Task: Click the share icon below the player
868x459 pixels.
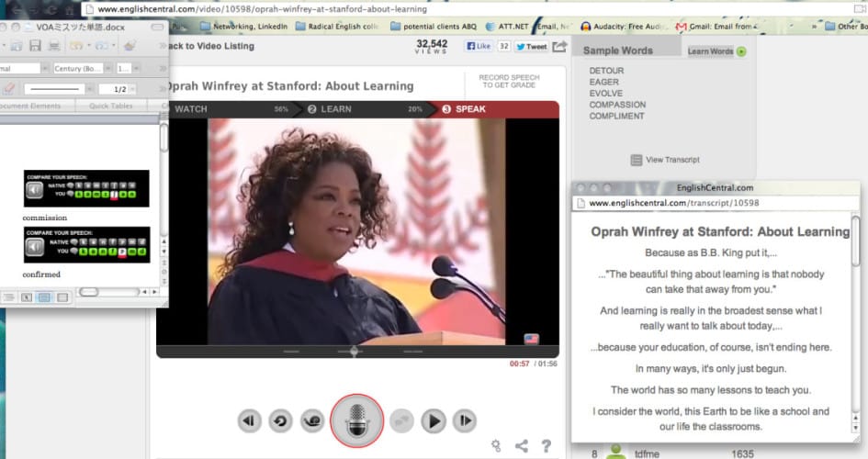Action: [x=522, y=445]
